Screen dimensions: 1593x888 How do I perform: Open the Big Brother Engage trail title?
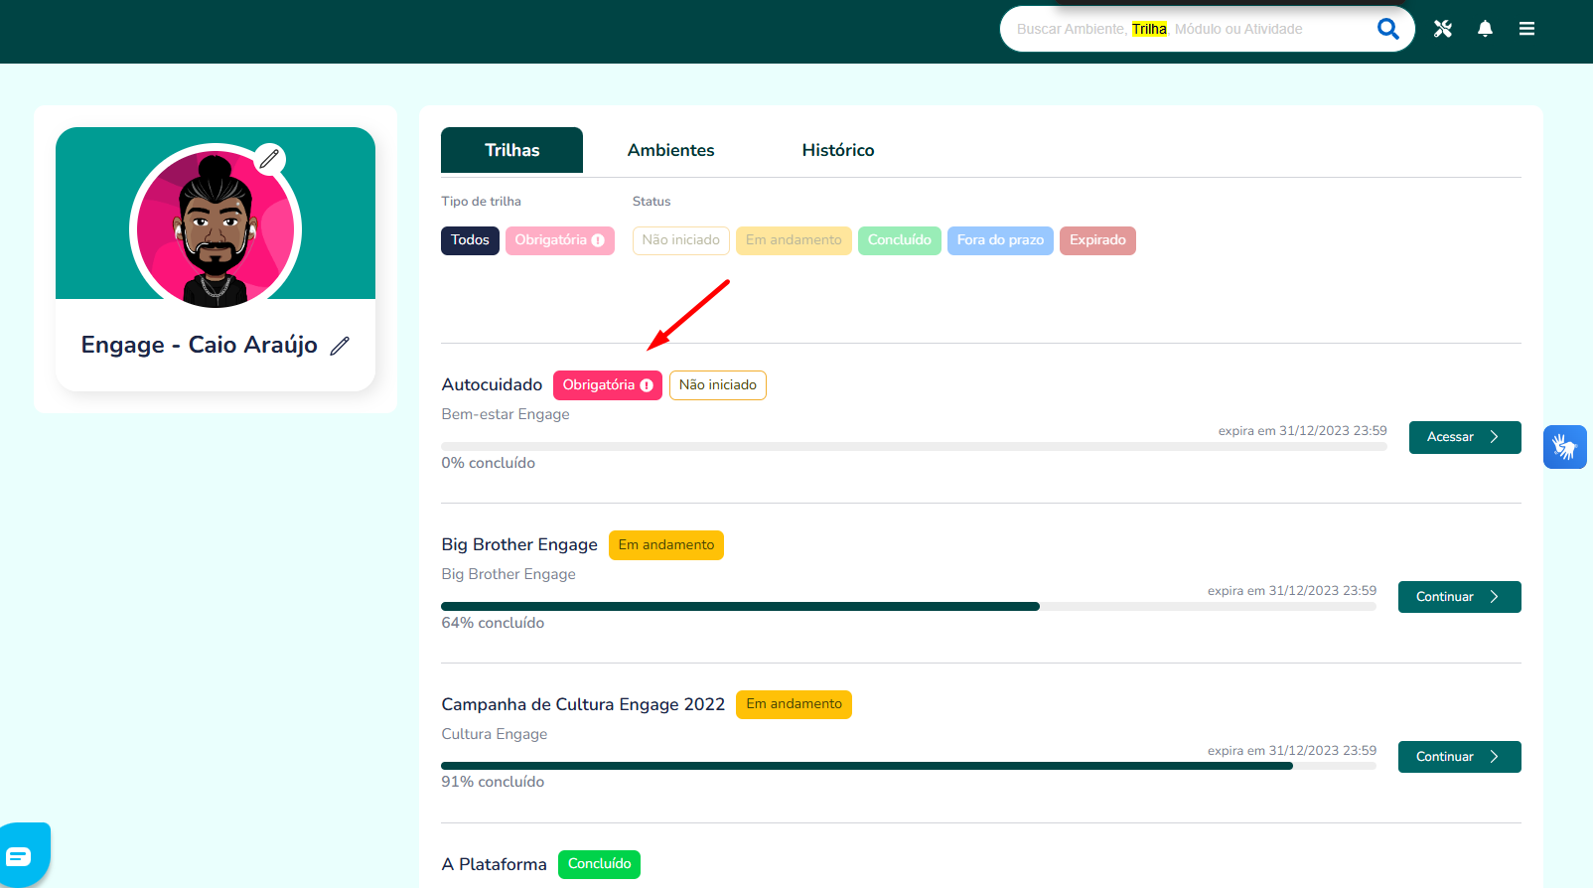point(519,544)
